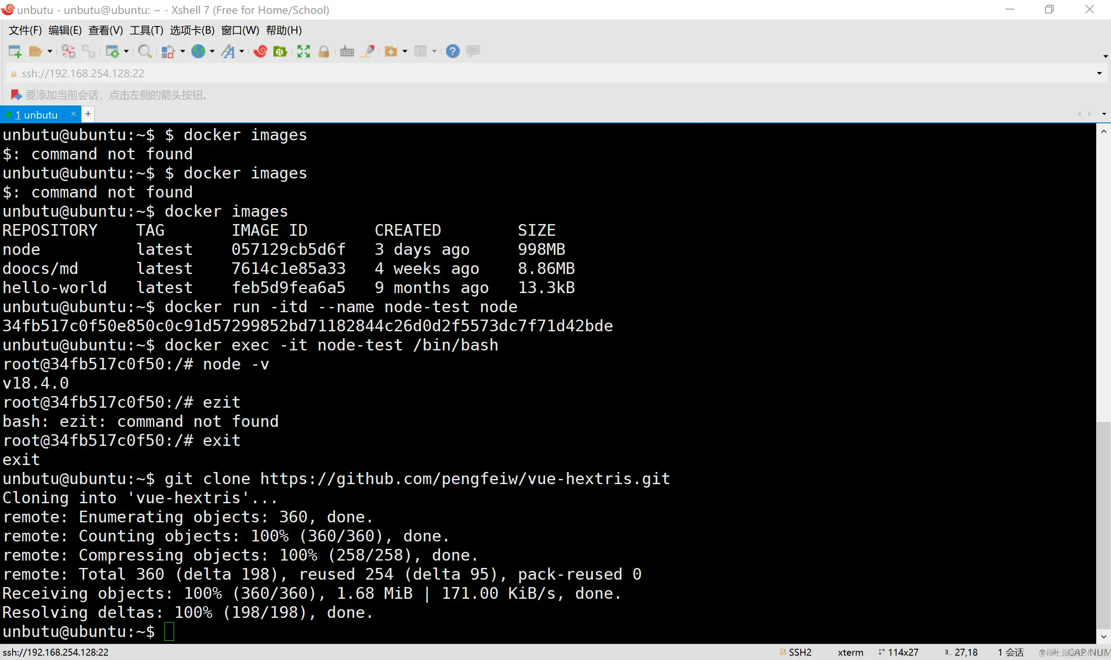The image size is (1111, 660).
Task: Click the red Xmanager swirl icon
Action: pos(260,52)
